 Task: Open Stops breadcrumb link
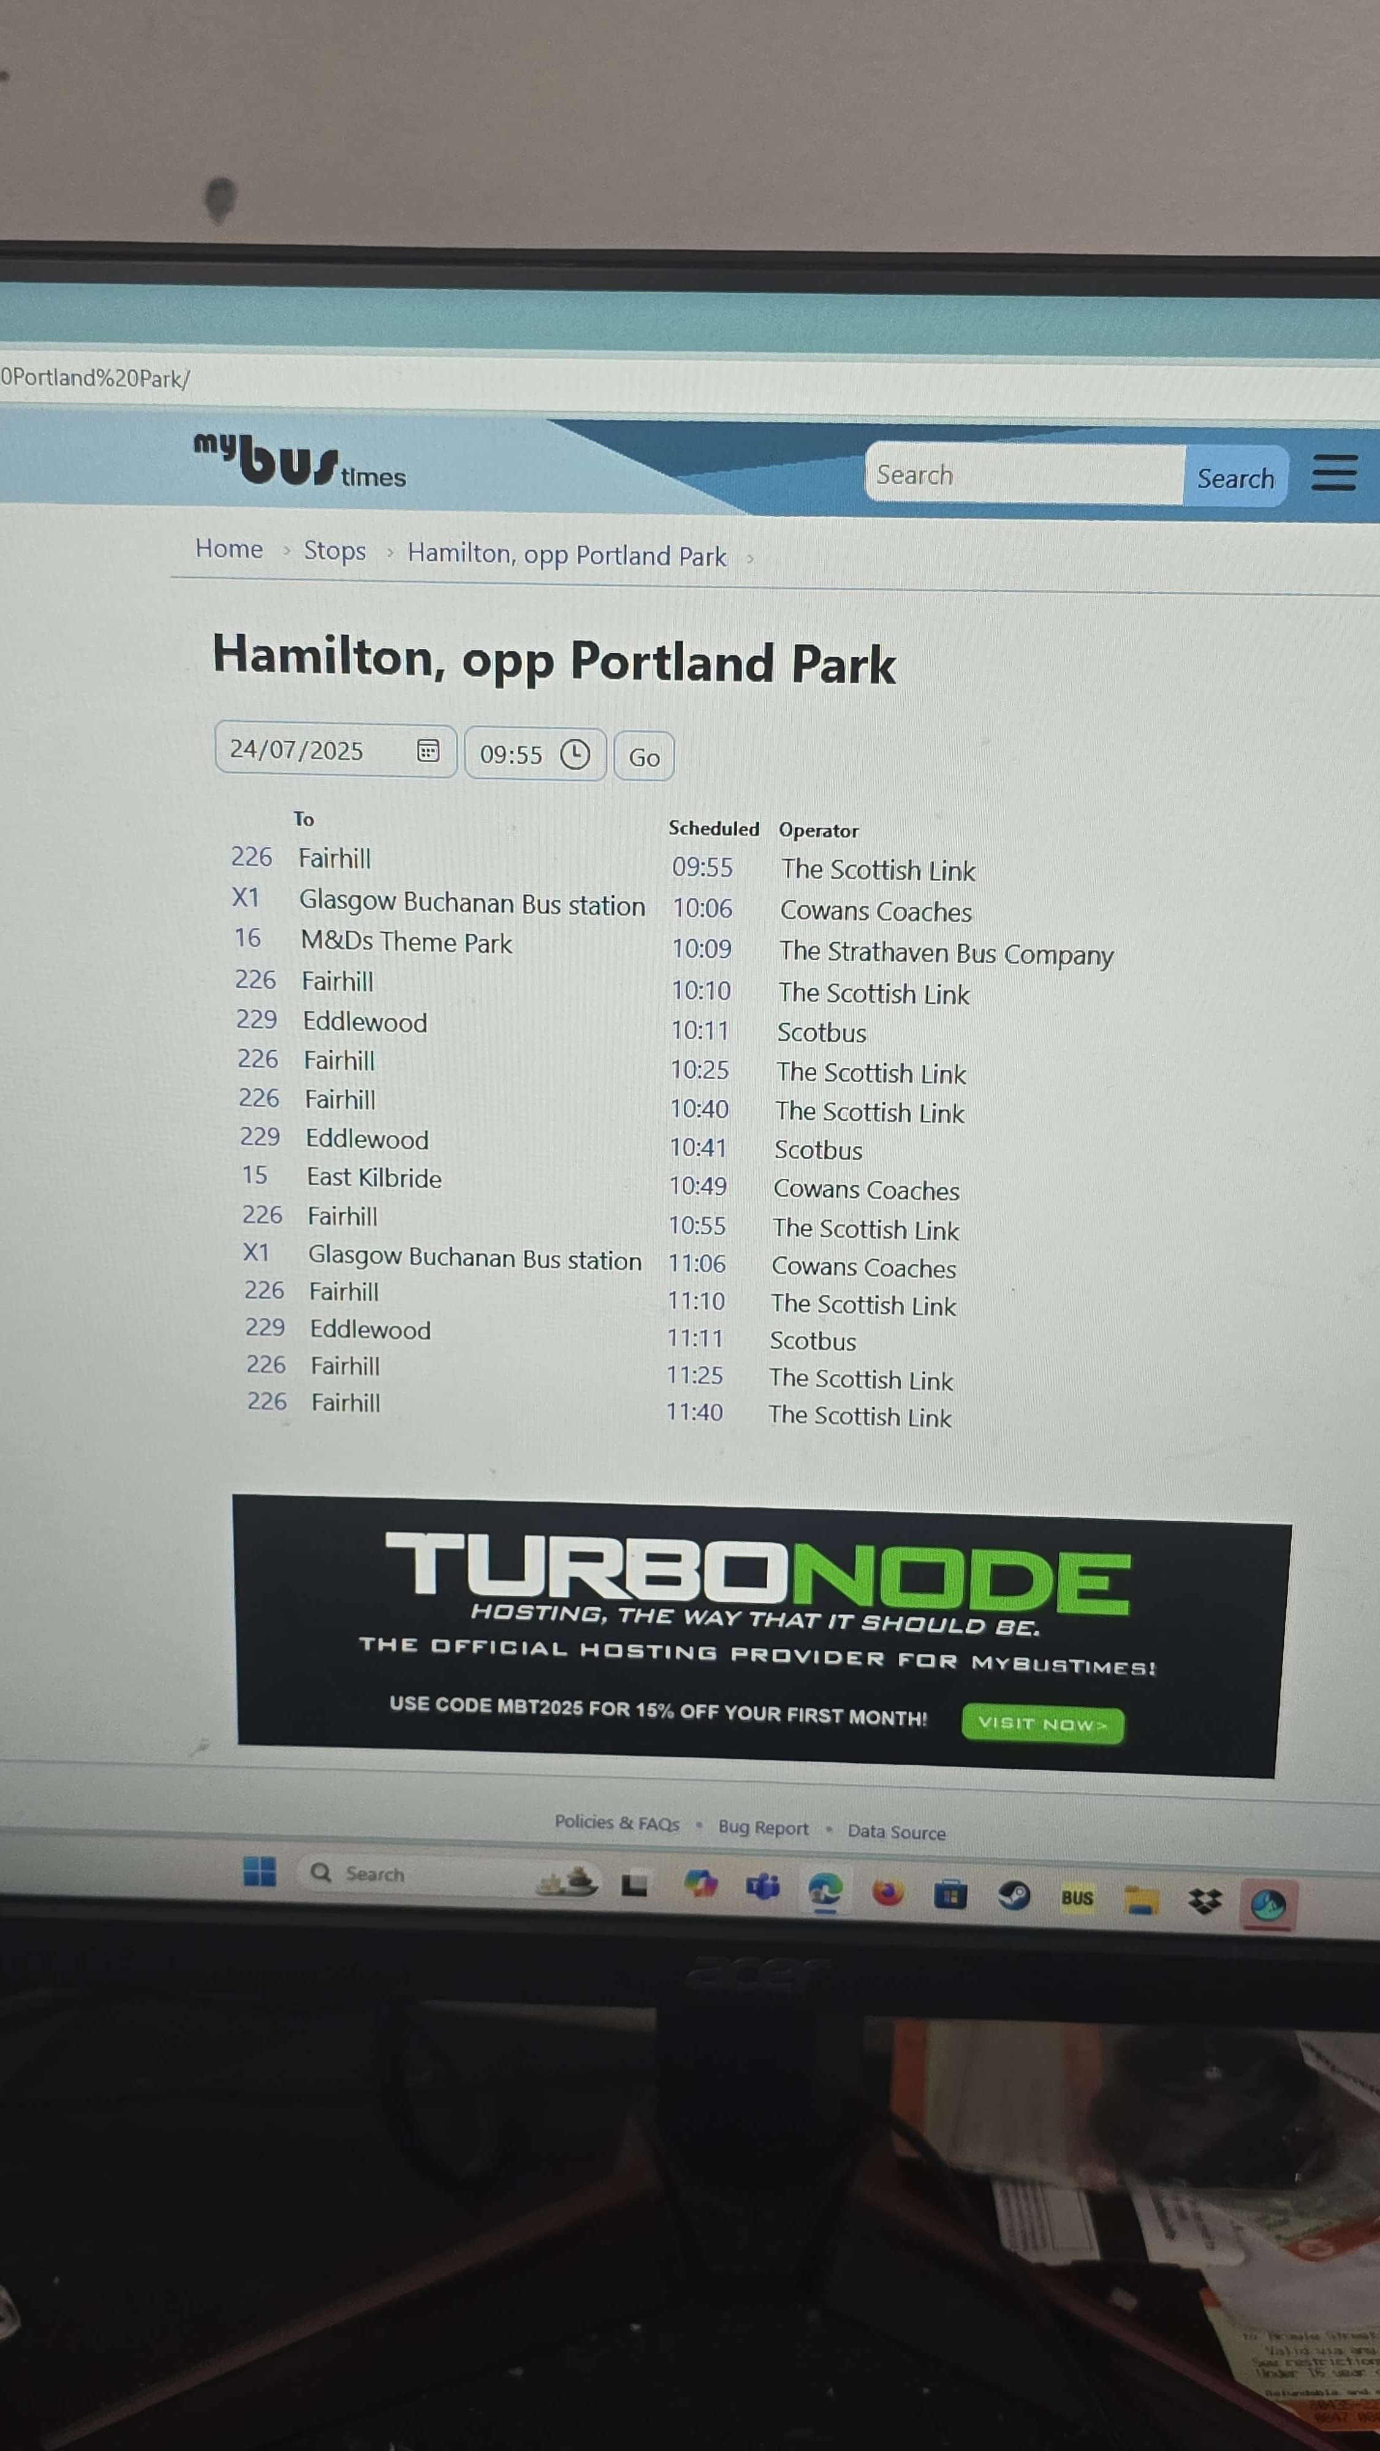point(334,551)
